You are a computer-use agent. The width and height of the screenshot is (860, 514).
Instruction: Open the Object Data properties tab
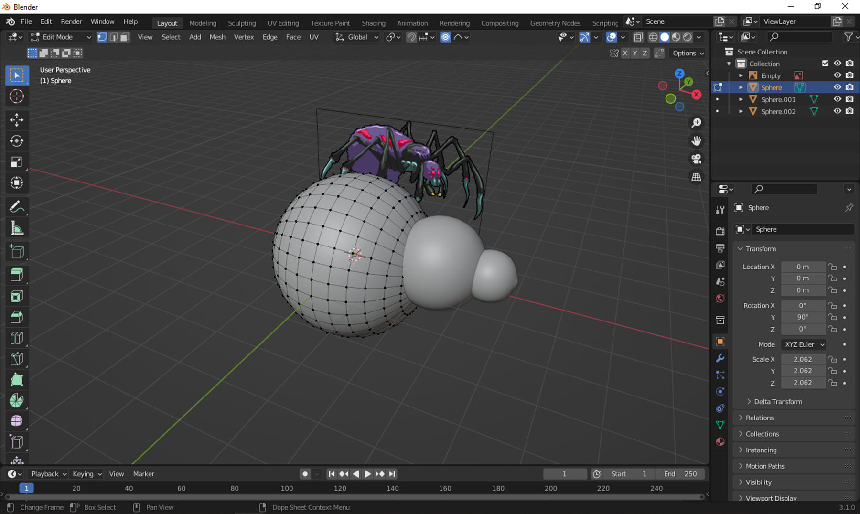720,425
